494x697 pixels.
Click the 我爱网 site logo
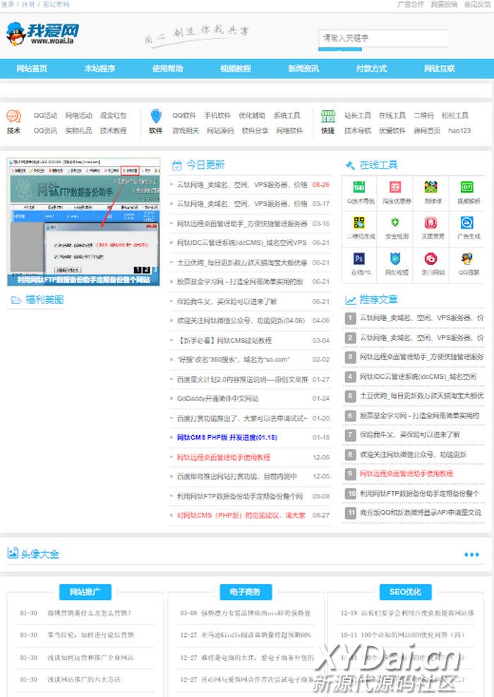click(x=43, y=33)
